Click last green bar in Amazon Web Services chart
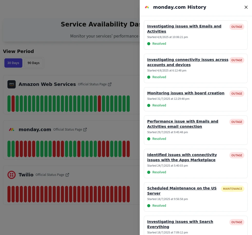252x235 pixels. pyautogui.click(x=128, y=104)
